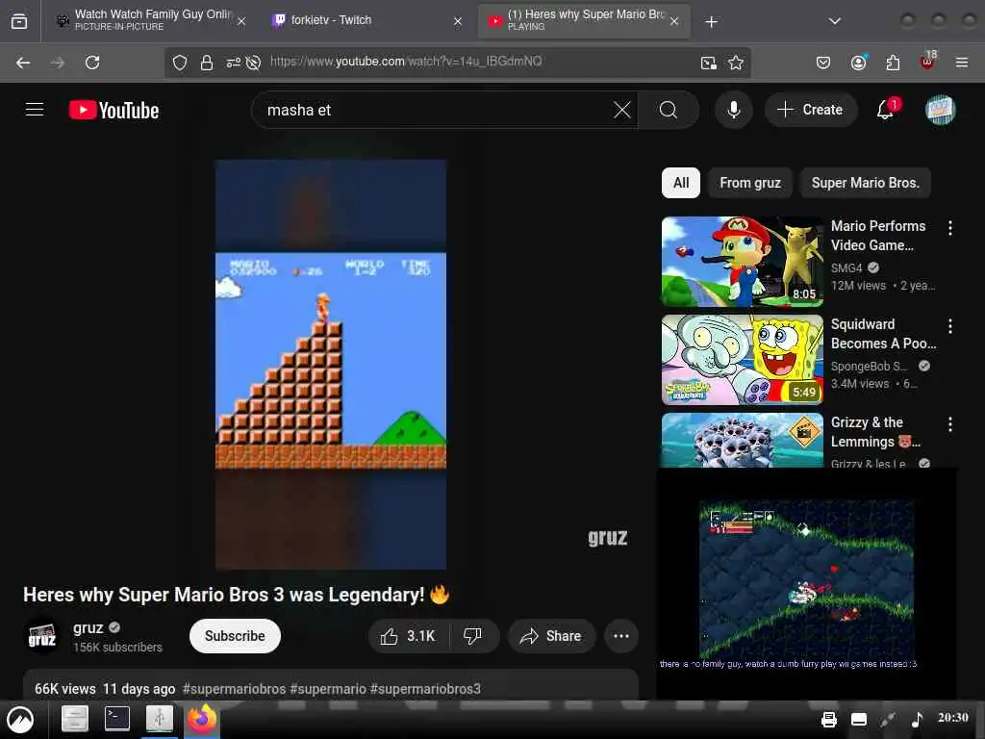Open the gruz channel avatar
This screenshot has height=739, width=985.
coord(42,636)
